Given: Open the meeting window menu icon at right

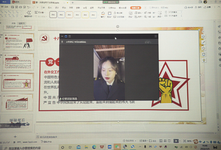Looking at the screenshot, I should point(155,36).
